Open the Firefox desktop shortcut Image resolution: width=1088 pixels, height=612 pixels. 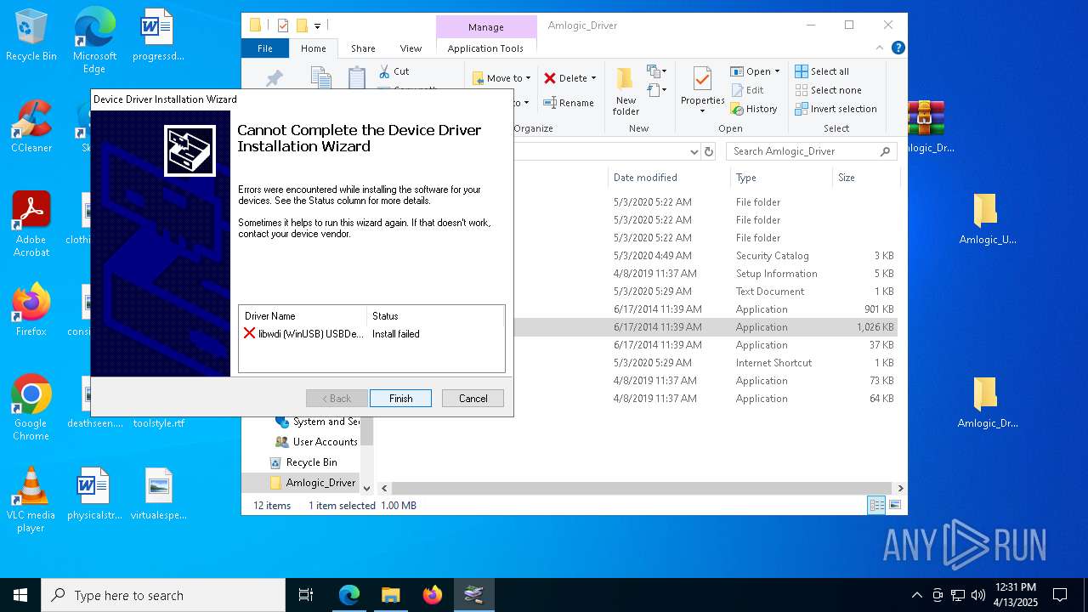(x=31, y=310)
